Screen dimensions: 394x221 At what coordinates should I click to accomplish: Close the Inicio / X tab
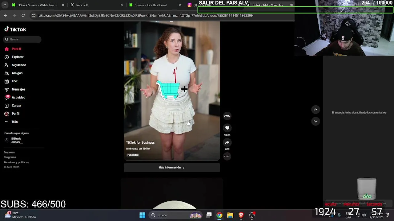[x=122, y=5]
